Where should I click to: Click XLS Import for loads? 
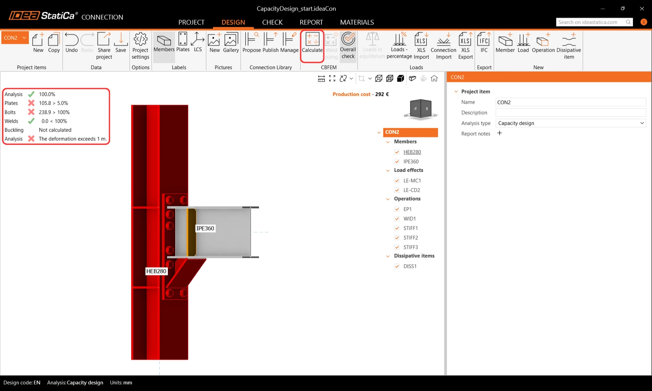point(421,46)
